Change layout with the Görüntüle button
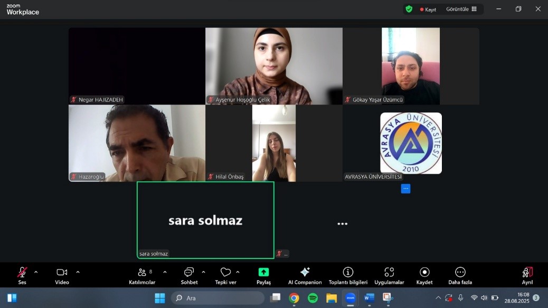This screenshot has width=548, height=308. point(461,9)
